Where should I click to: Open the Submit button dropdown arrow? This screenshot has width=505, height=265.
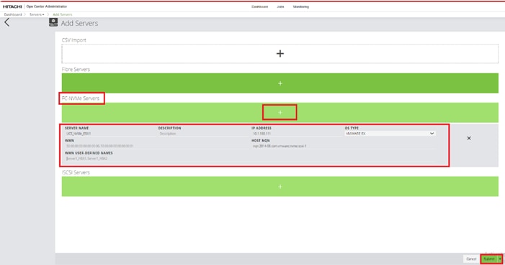500,259
